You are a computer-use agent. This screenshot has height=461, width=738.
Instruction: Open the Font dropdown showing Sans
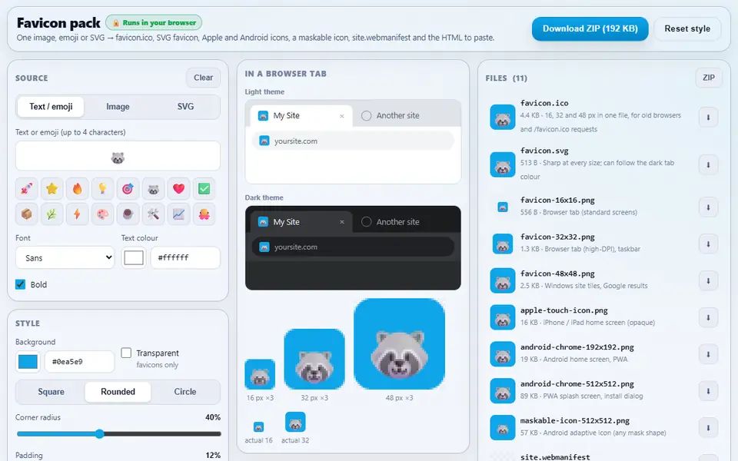click(x=65, y=258)
